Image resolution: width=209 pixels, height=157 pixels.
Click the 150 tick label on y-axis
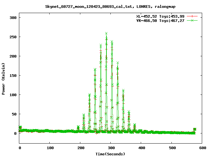[13, 75]
